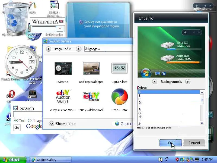Click OK in DriveInfo dialog
This screenshot has width=217, height=163.
(x=171, y=143)
